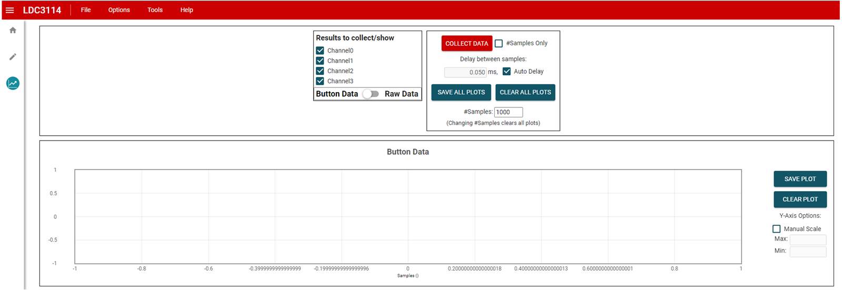Select the data plot chart icon

point(13,83)
